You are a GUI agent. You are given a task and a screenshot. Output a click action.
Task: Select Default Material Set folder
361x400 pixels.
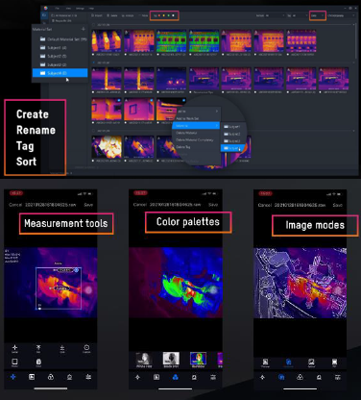click(63, 39)
